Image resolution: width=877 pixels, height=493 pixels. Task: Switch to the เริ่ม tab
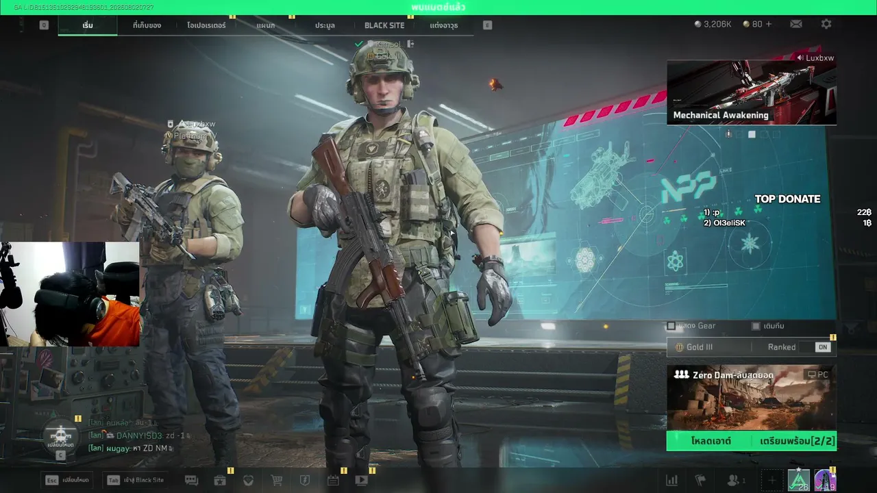(x=88, y=25)
